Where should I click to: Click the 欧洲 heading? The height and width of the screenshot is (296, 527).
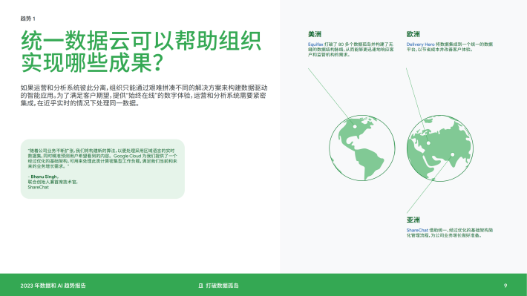click(x=413, y=34)
